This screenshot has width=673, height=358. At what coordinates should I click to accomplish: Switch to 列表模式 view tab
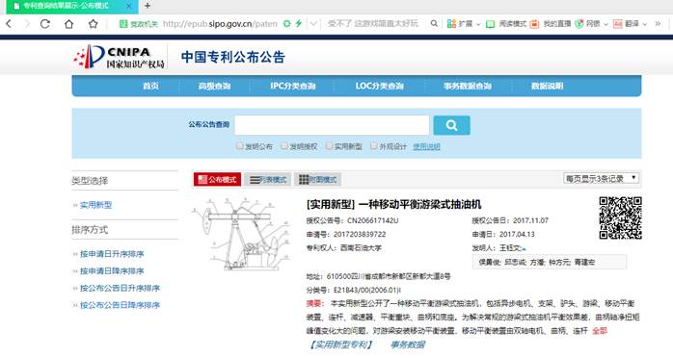click(268, 179)
